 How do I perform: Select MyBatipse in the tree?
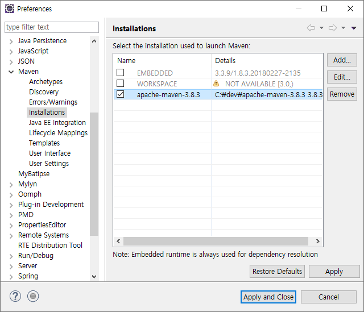34,173
